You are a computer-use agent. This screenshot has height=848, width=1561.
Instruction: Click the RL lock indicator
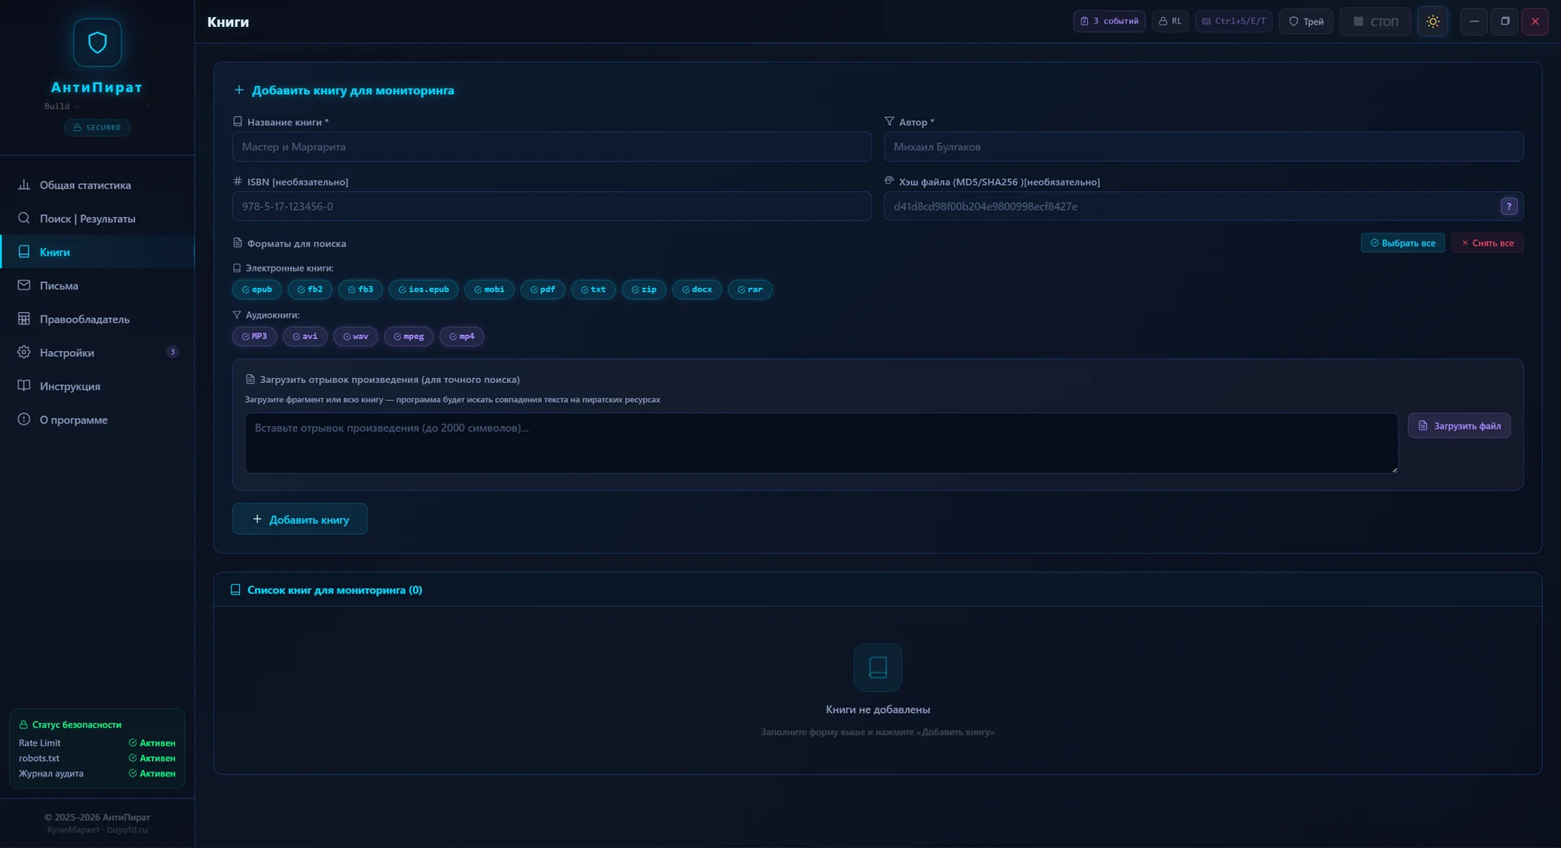coord(1170,21)
